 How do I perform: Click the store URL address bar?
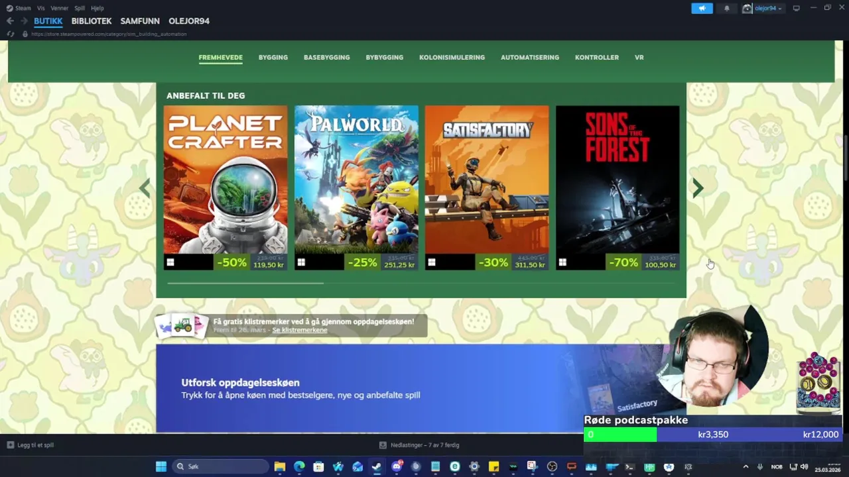(x=109, y=34)
